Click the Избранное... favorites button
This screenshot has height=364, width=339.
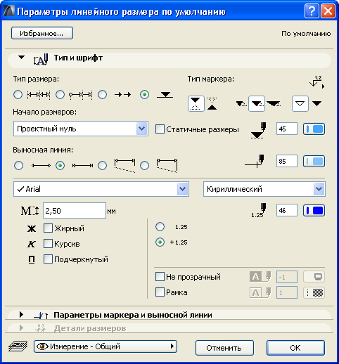[42, 33]
